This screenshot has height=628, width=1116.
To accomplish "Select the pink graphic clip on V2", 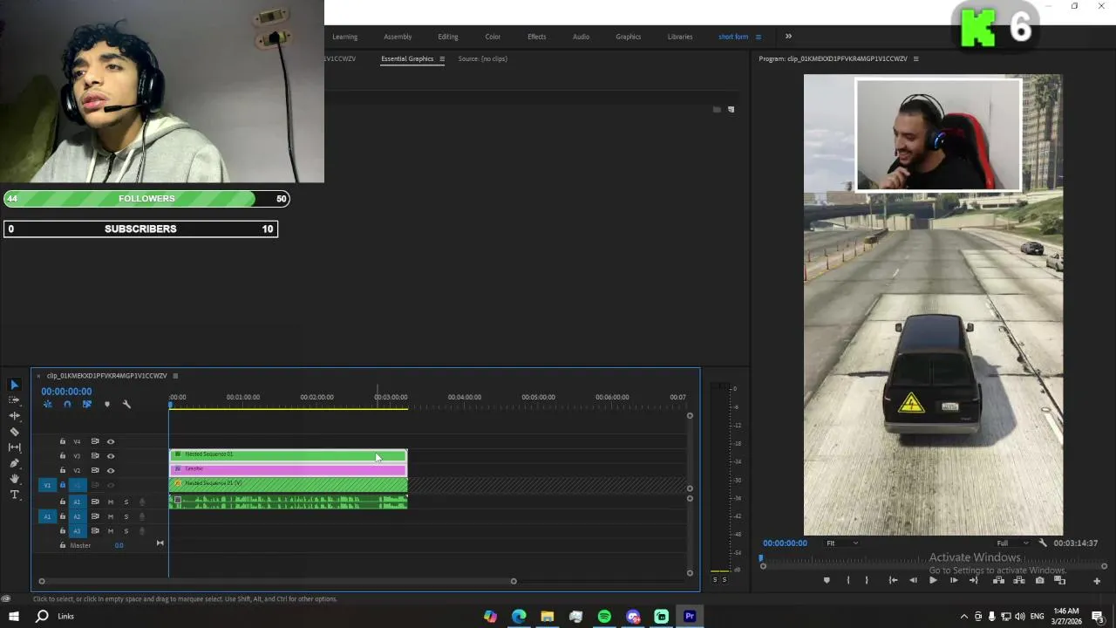I will pyautogui.click(x=289, y=469).
